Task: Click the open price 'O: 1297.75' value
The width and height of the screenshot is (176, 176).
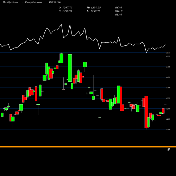Action: [x=65, y=8]
